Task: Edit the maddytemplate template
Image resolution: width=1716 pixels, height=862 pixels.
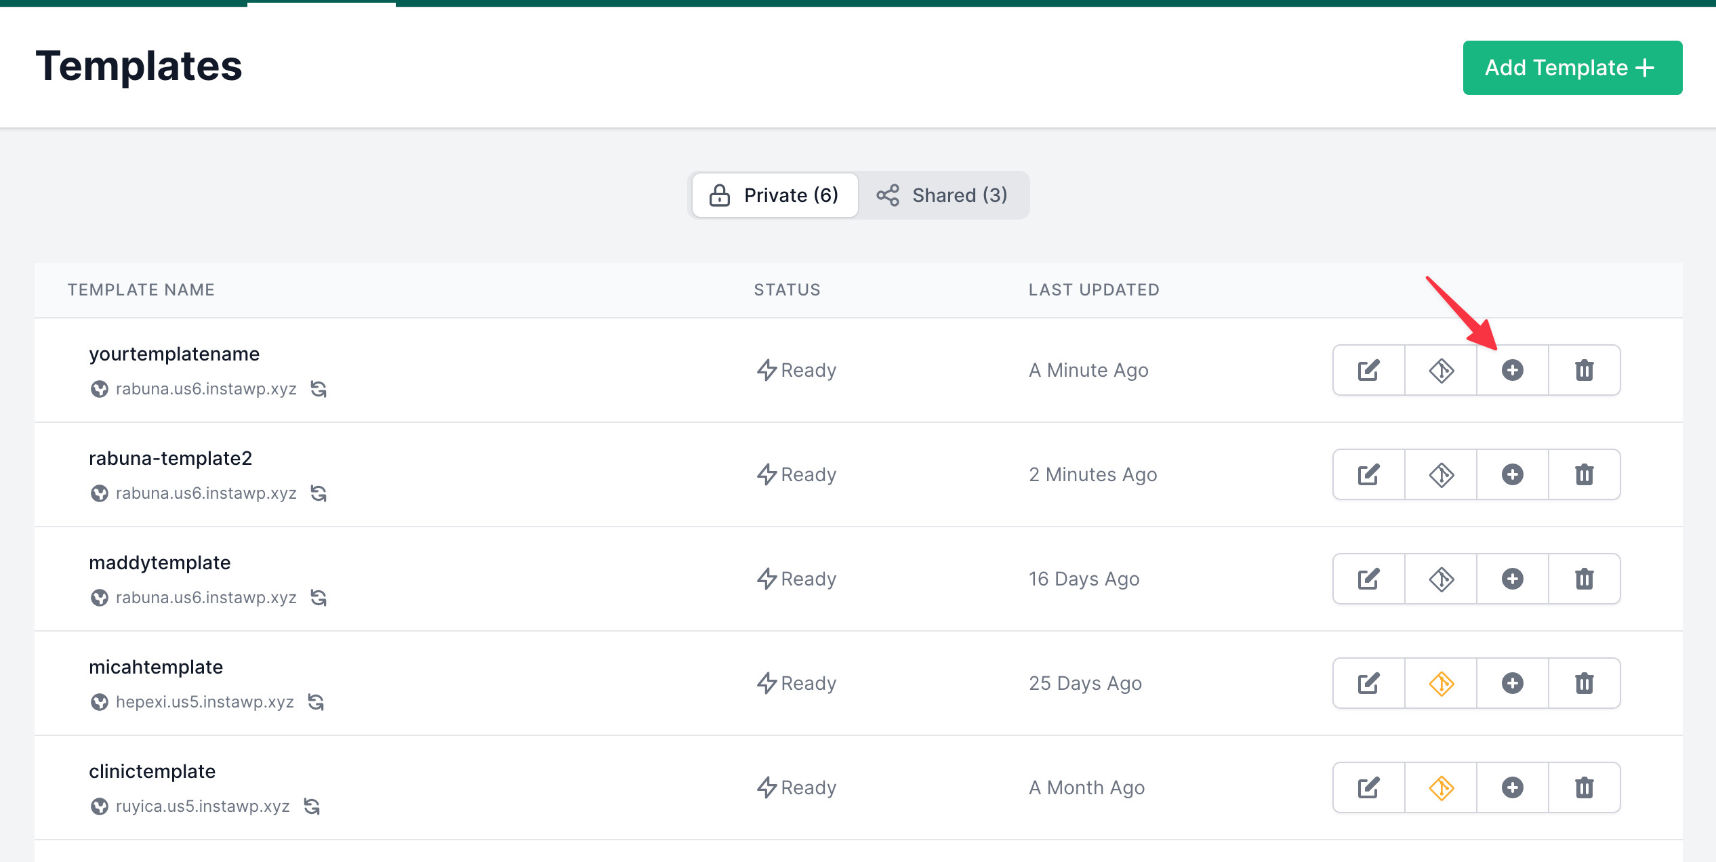Action: pyautogui.click(x=1369, y=579)
